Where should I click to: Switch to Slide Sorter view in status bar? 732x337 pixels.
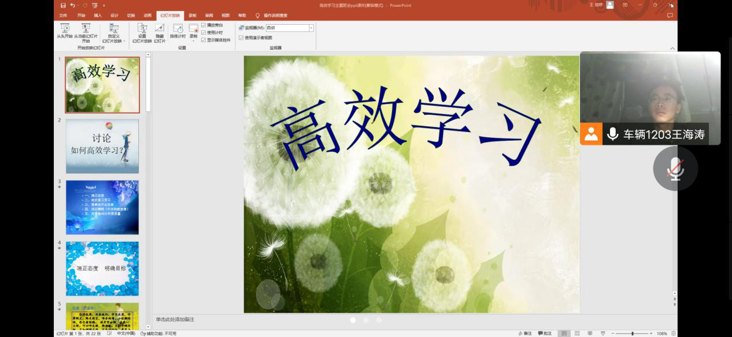coord(577,334)
